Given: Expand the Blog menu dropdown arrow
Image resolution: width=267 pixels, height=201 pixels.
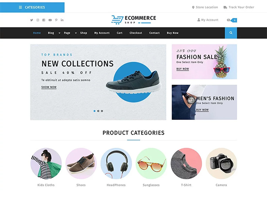Looking at the screenshot, I should click(59, 33).
